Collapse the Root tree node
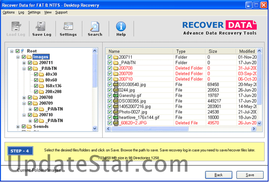 pos(12,51)
